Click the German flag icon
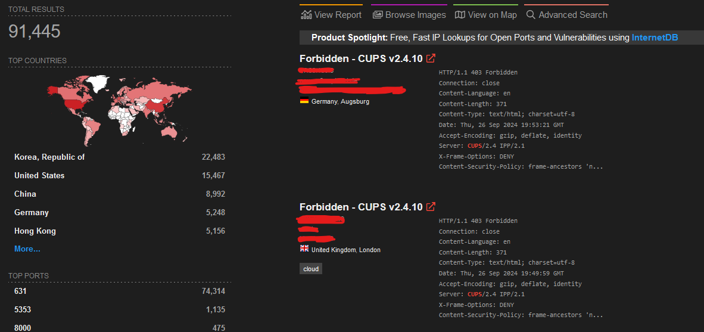Viewport: 704px width, 332px height. pos(304,101)
